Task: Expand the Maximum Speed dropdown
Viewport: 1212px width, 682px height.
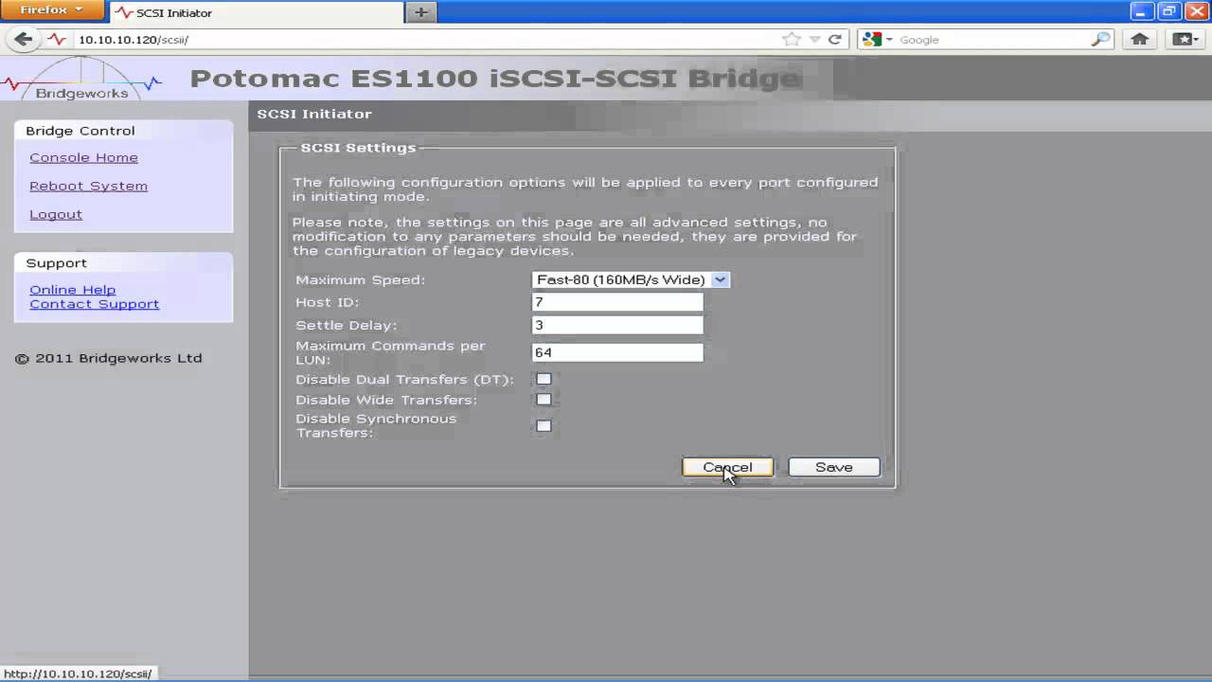Action: [631, 279]
